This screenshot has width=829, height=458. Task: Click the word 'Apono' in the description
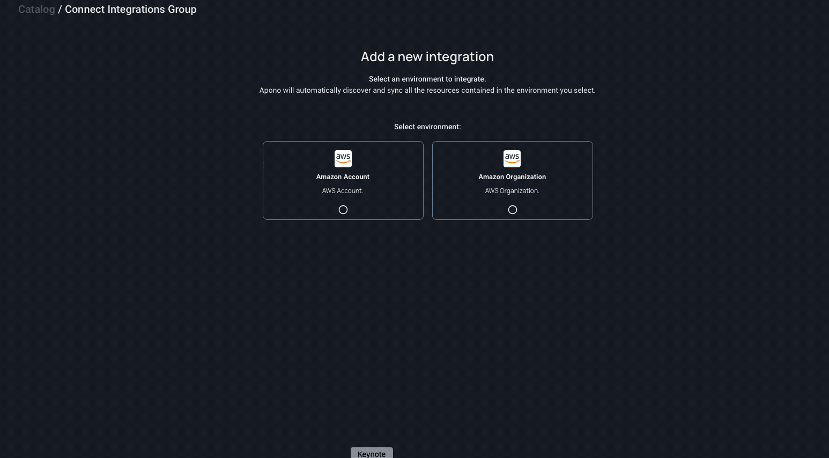pos(270,91)
